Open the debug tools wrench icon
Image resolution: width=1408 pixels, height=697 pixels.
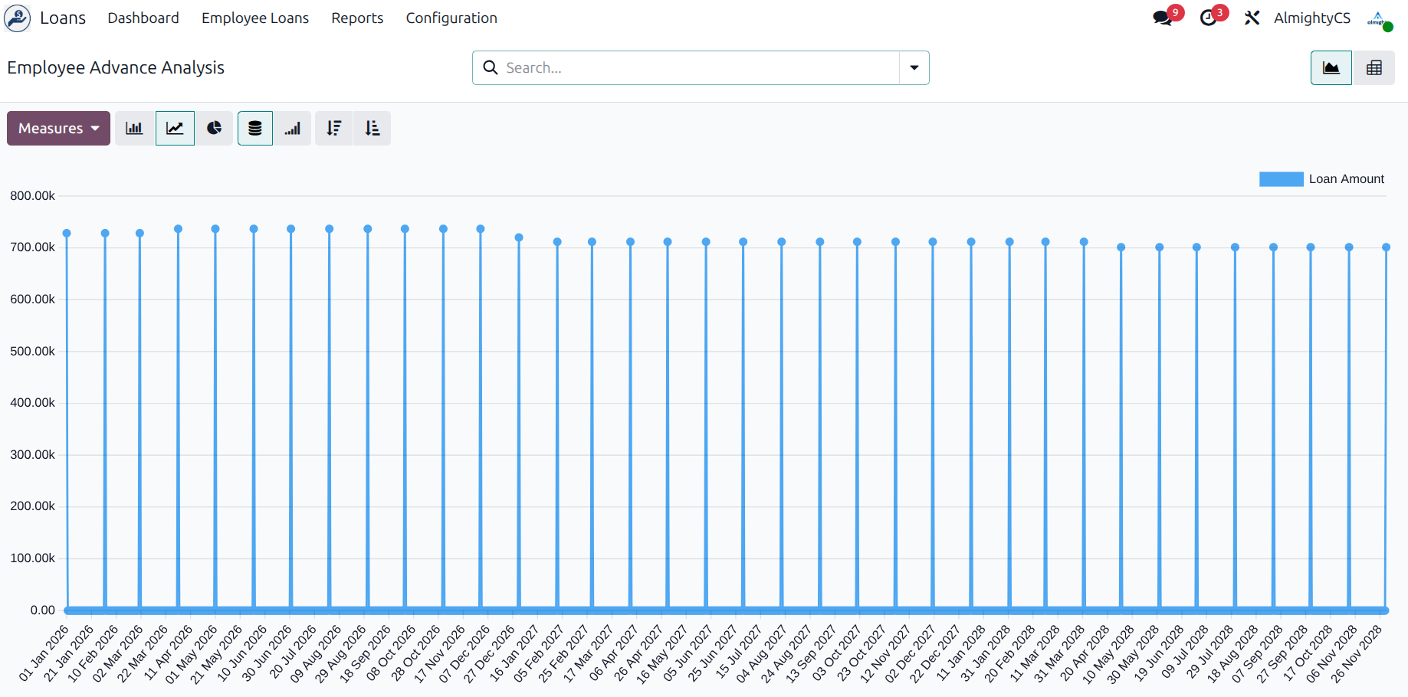coord(1252,18)
